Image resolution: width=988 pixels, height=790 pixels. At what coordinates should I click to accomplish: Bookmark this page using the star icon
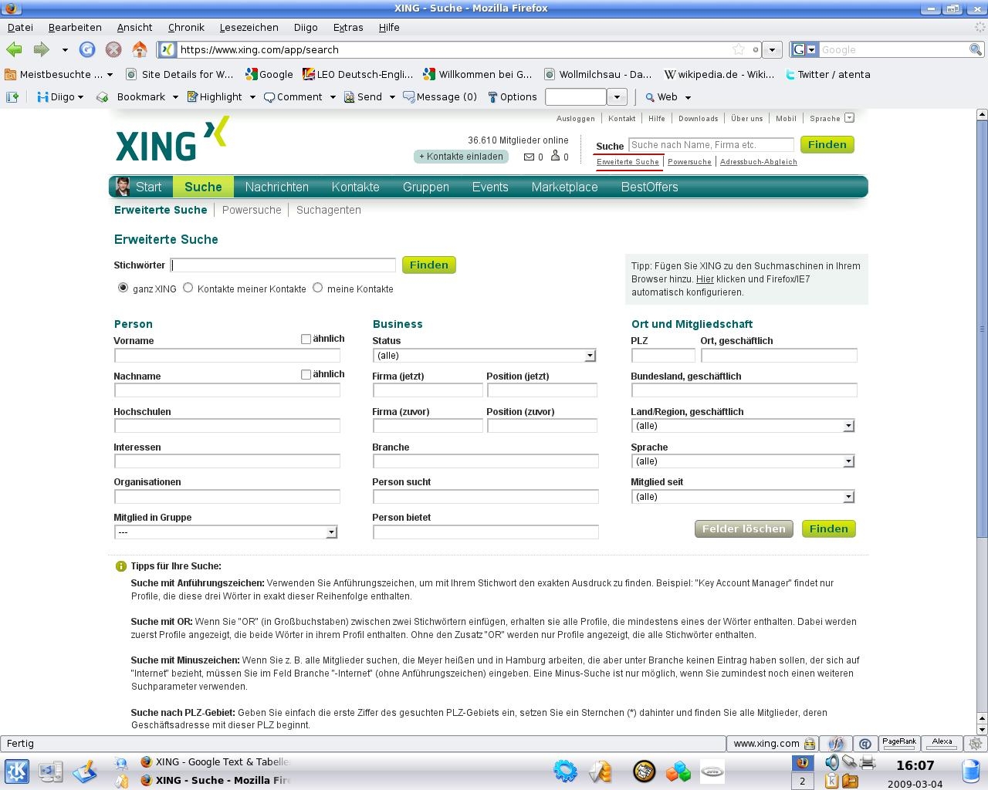click(x=739, y=49)
